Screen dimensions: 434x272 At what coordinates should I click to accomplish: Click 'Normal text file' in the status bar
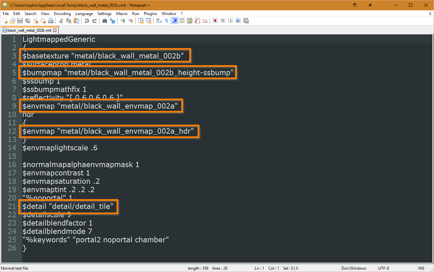click(15, 268)
